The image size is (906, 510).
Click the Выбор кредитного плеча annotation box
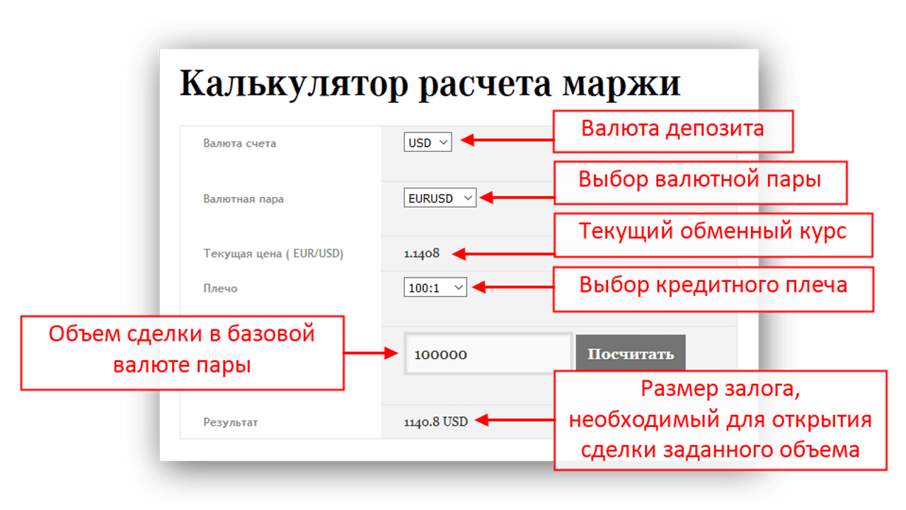[x=713, y=288]
